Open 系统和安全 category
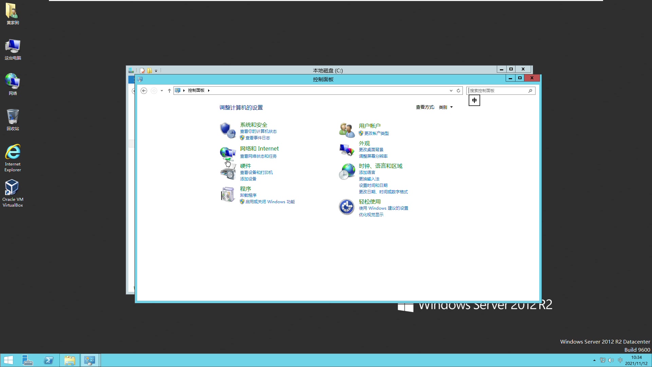 (x=254, y=125)
